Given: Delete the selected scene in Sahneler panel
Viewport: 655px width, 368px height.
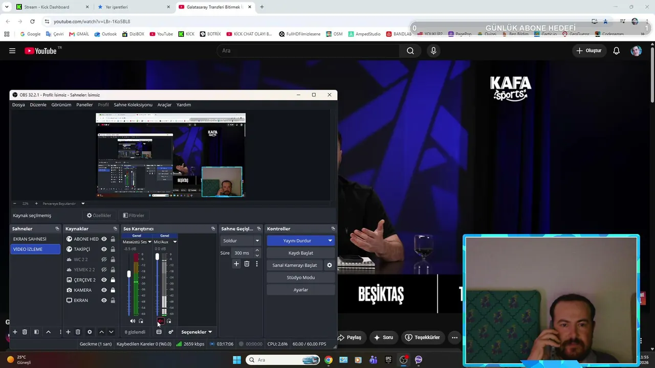Looking at the screenshot, I should click(x=25, y=332).
